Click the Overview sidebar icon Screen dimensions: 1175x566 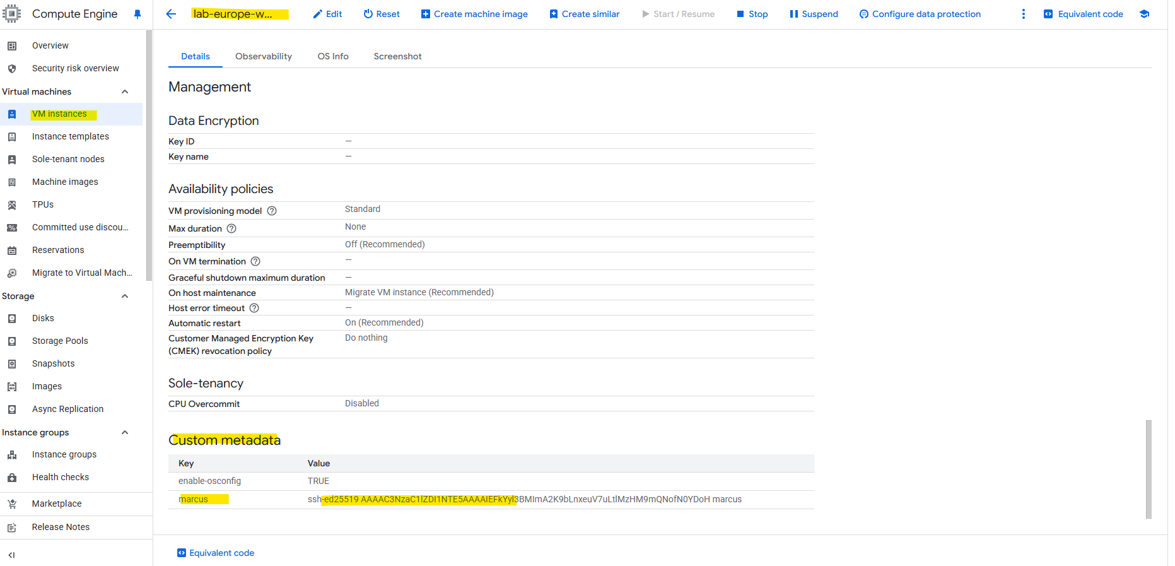pos(12,46)
